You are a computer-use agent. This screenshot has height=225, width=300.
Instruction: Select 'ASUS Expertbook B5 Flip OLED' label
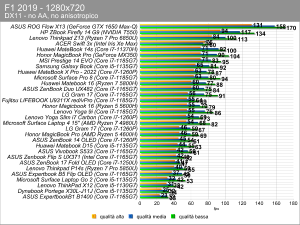pyautogui.click(x=74, y=174)
